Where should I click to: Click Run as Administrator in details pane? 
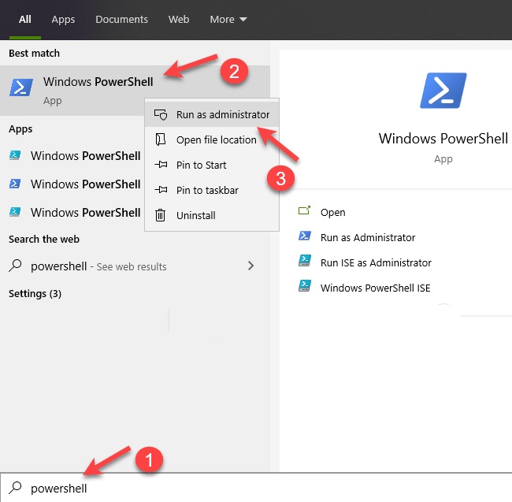(x=368, y=237)
